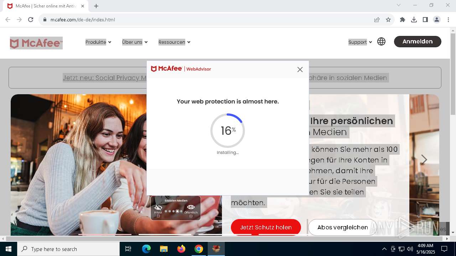Open Chrome extensions puzzle icon
The image size is (456, 256).
pos(403,20)
